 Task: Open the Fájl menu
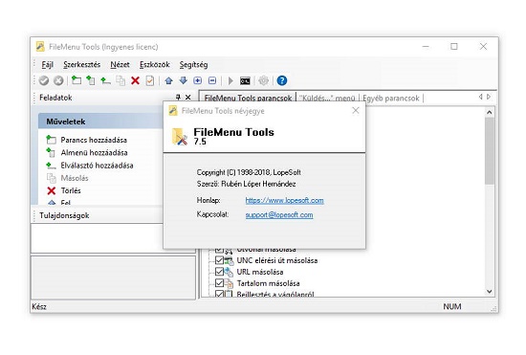(47, 64)
